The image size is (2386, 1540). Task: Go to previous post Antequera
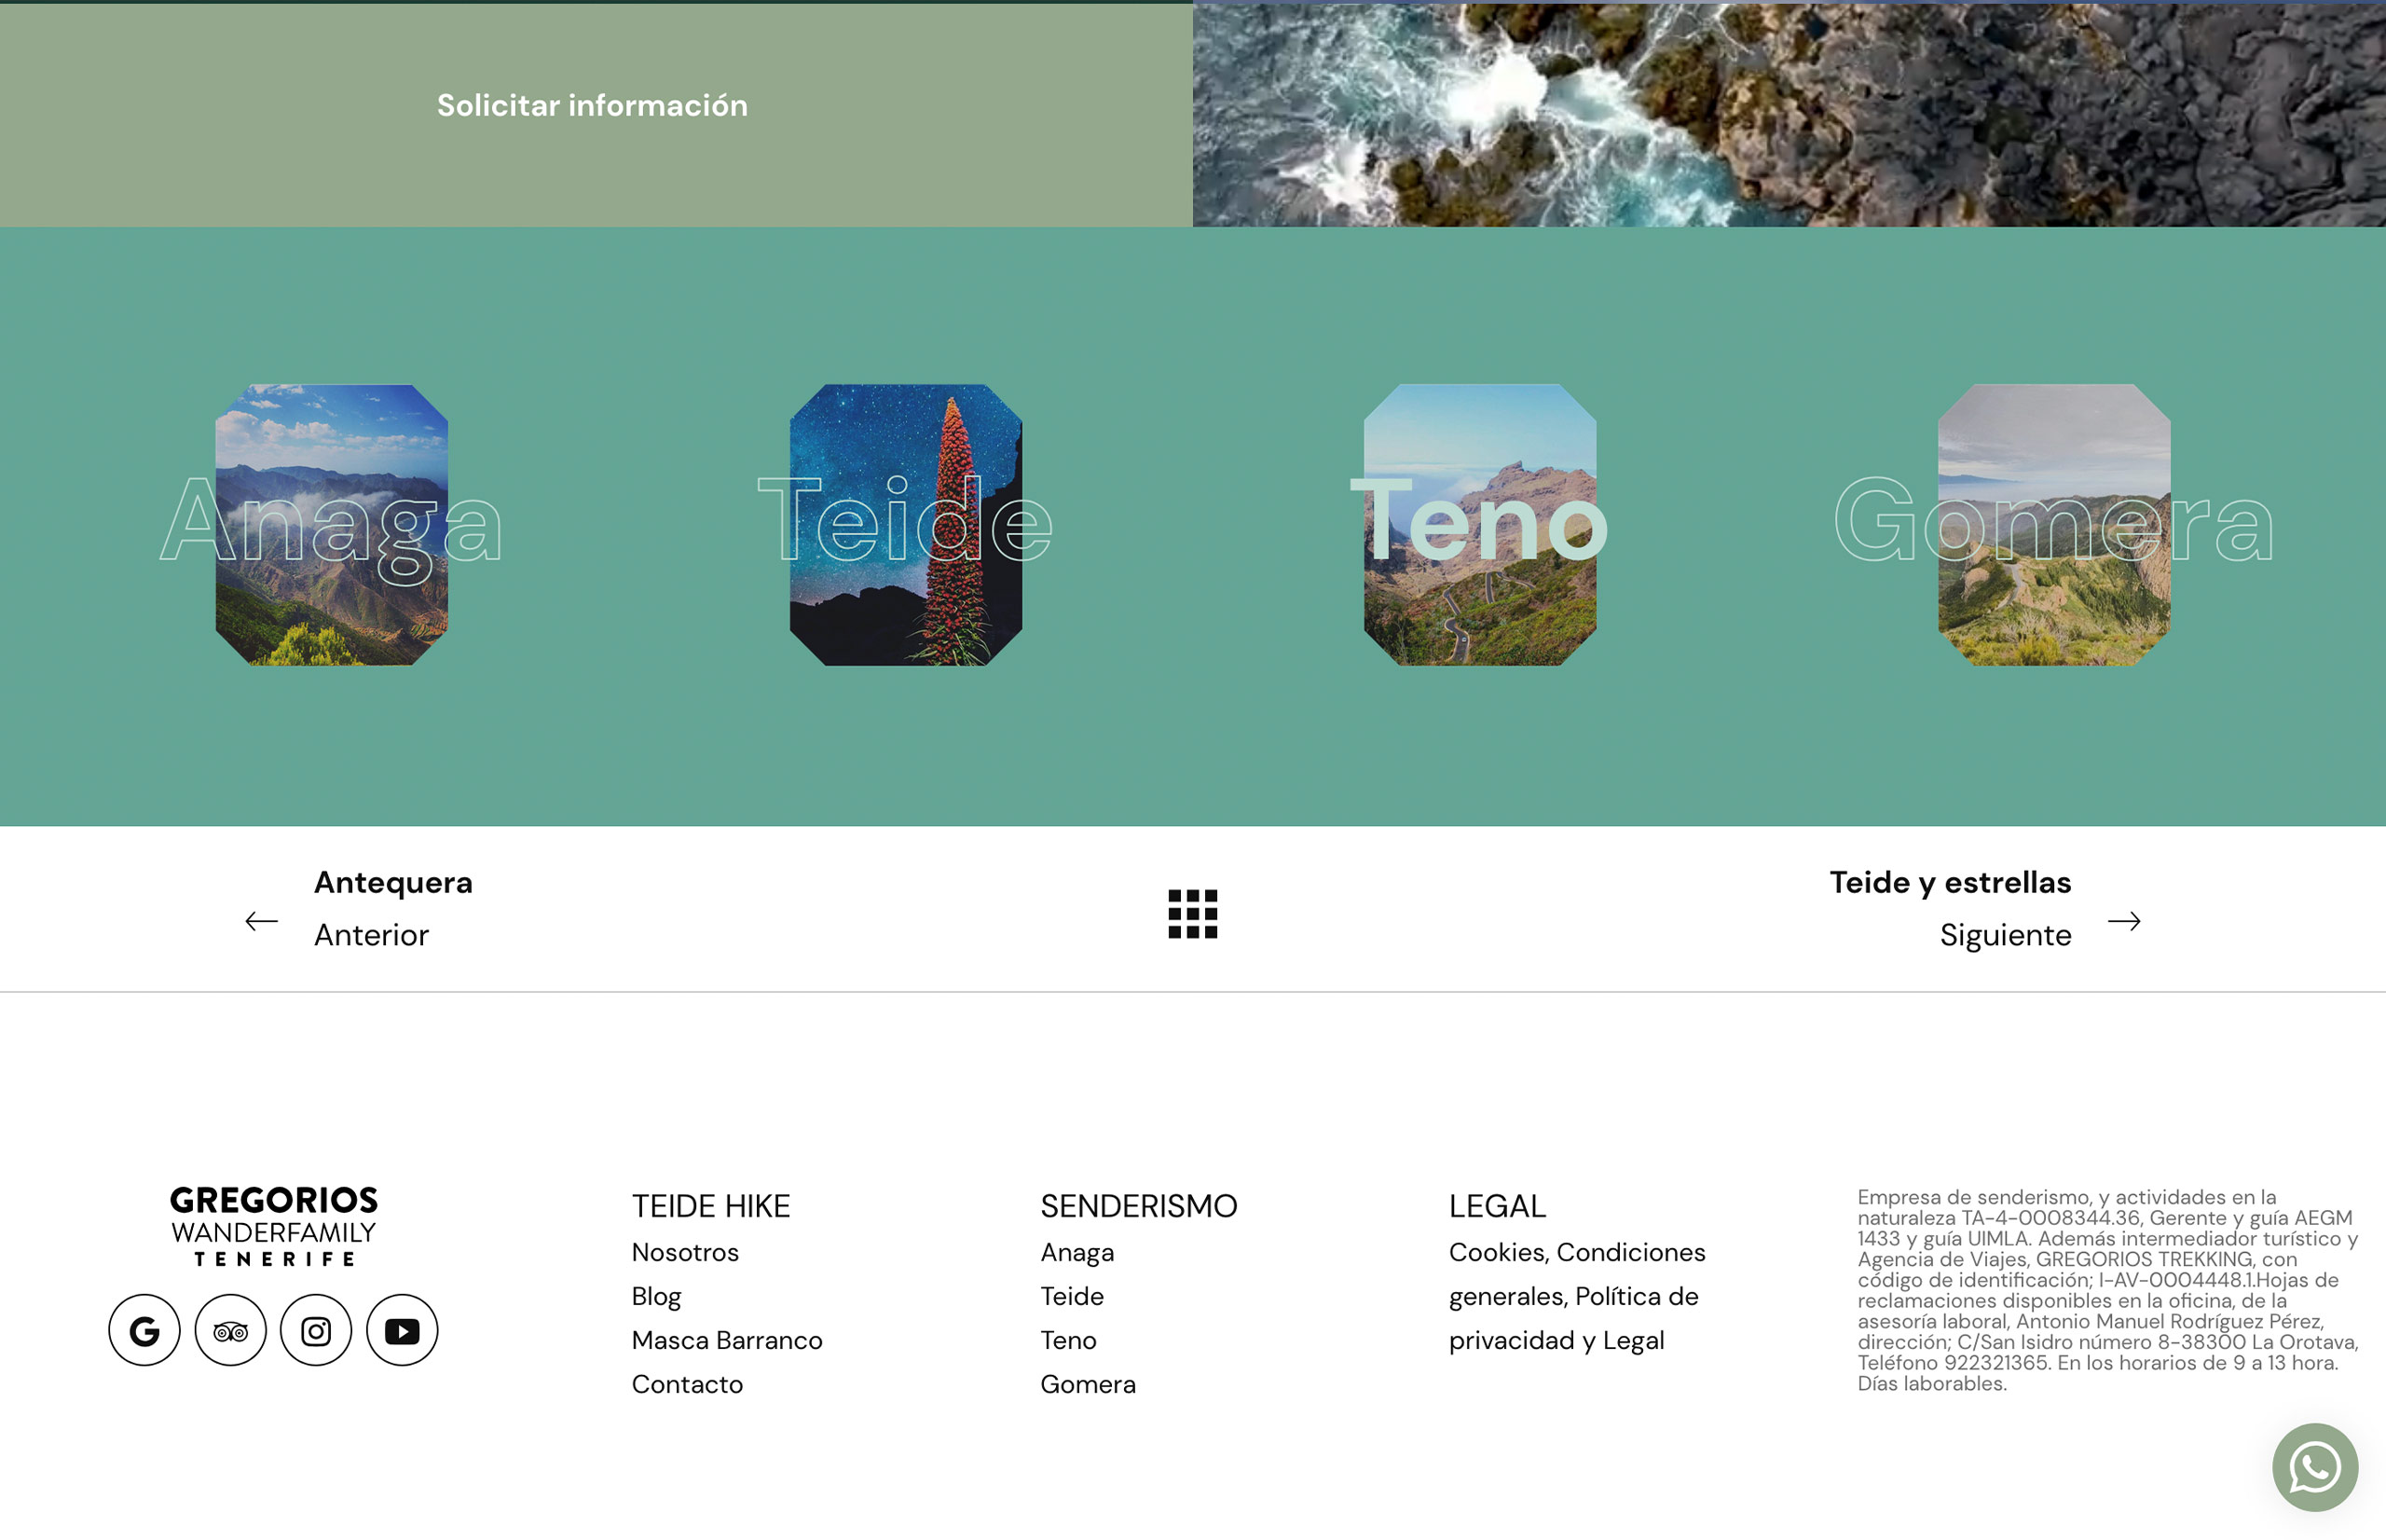click(x=392, y=882)
